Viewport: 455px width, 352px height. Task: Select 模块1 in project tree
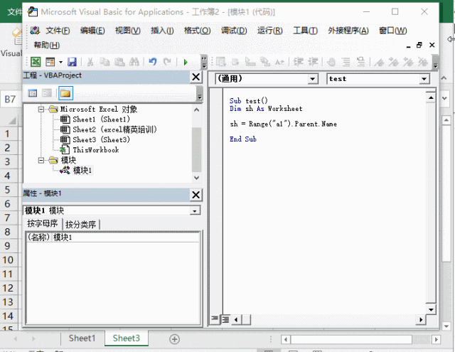coord(82,171)
